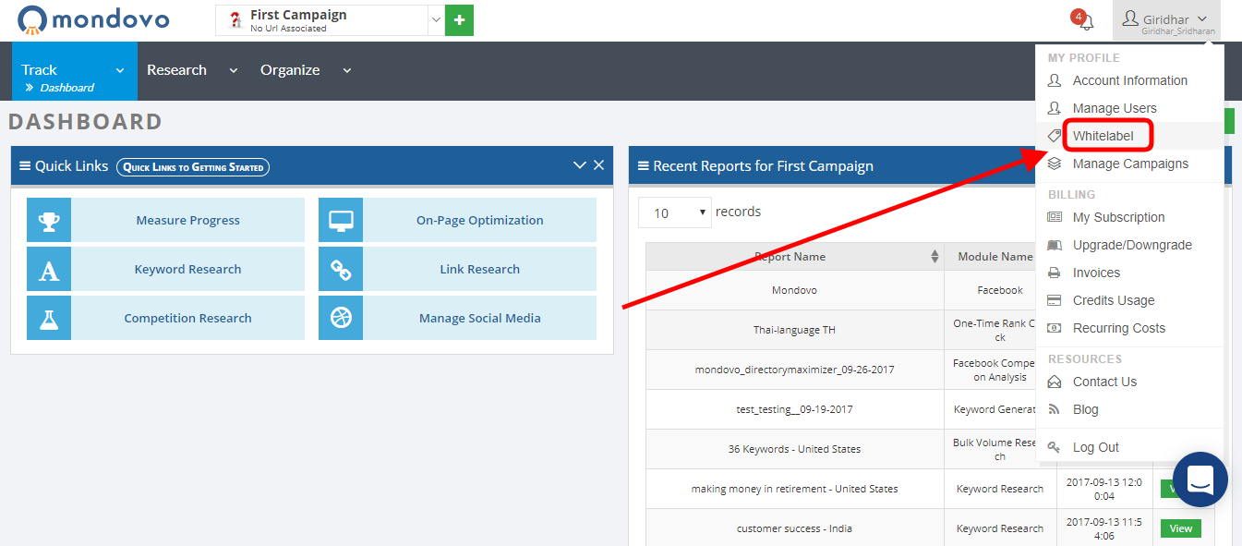Open the Research menu
This screenshot has width=1242, height=546.
click(x=192, y=70)
